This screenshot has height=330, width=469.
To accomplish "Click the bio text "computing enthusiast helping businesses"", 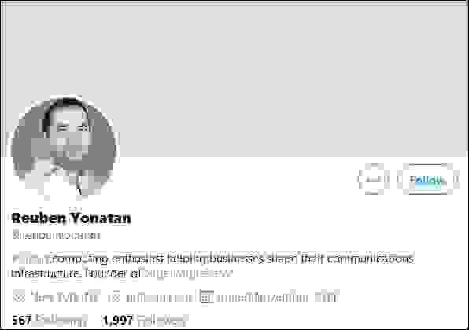I will tap(158, 258).
